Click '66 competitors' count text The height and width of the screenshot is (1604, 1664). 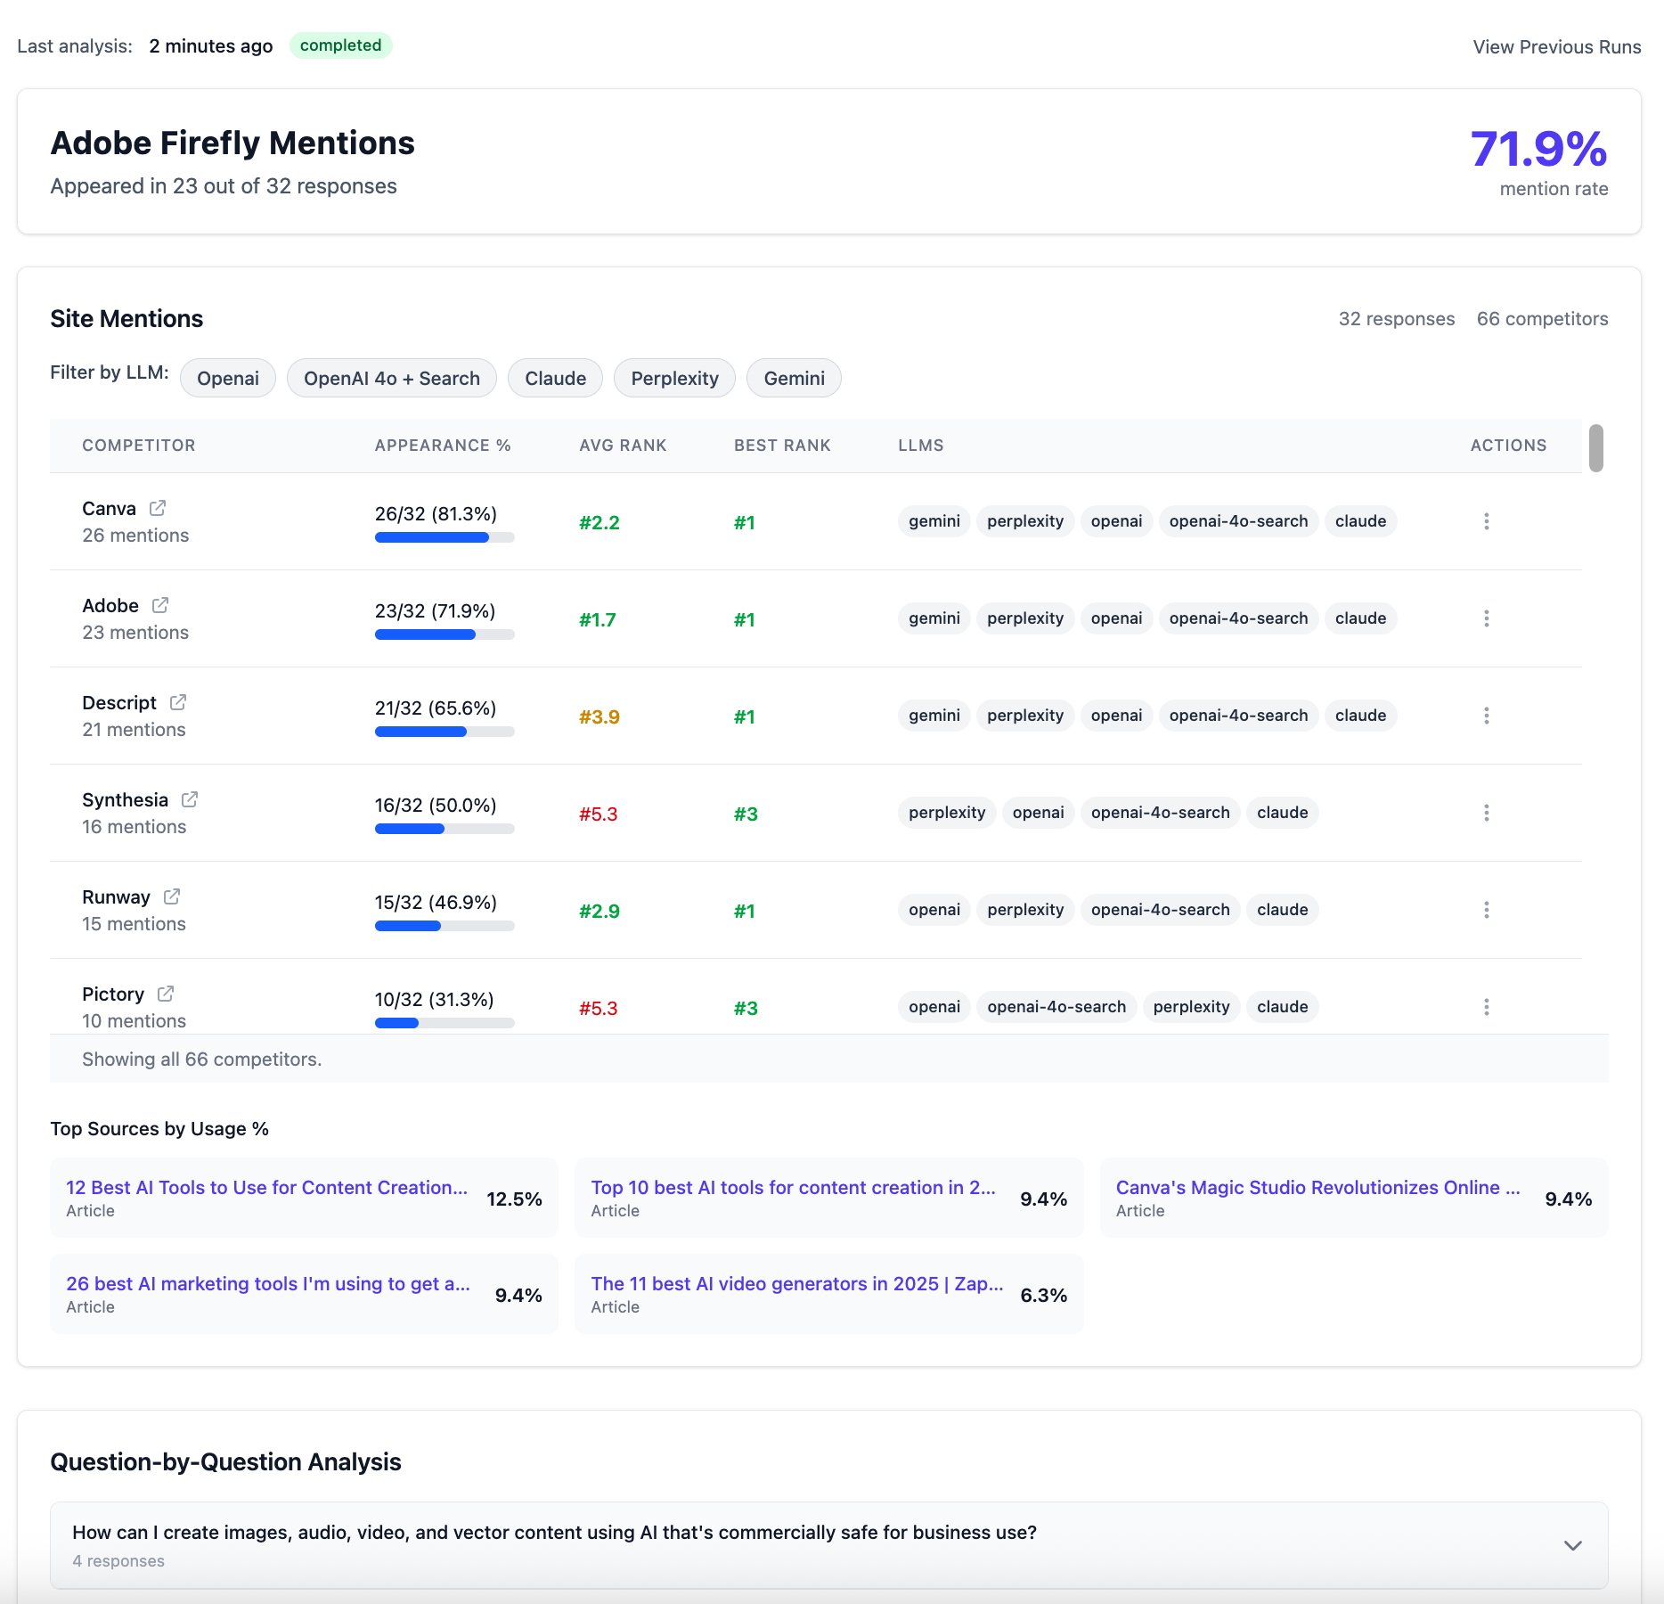(1542, 319)
